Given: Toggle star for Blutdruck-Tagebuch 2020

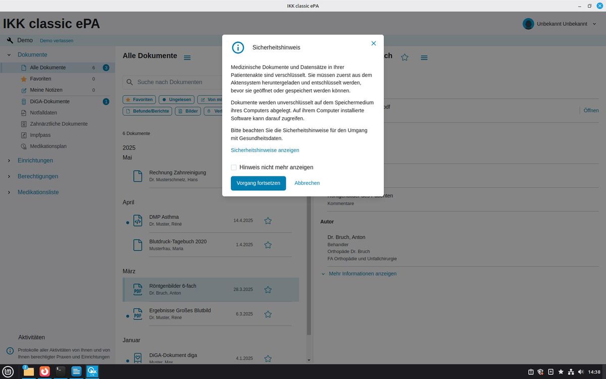Looking at the screenshot, I should pyautogui.click(x=268, y=245).
